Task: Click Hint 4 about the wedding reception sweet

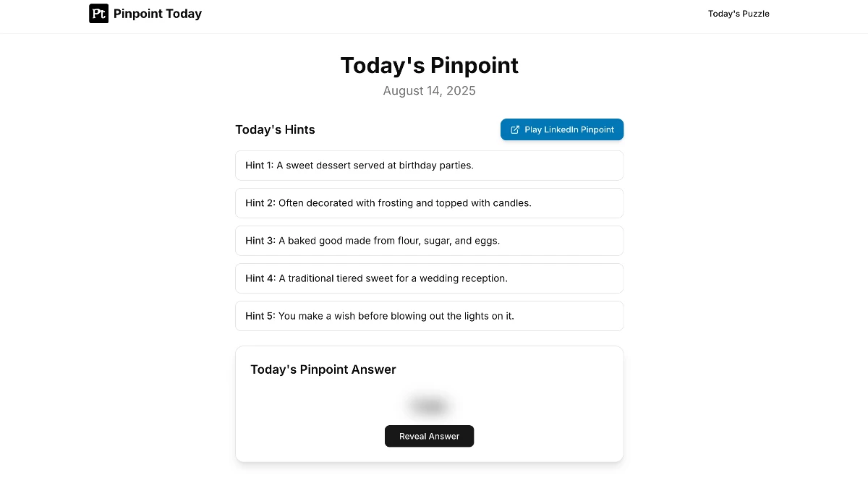Action: (x=429, y=278)
